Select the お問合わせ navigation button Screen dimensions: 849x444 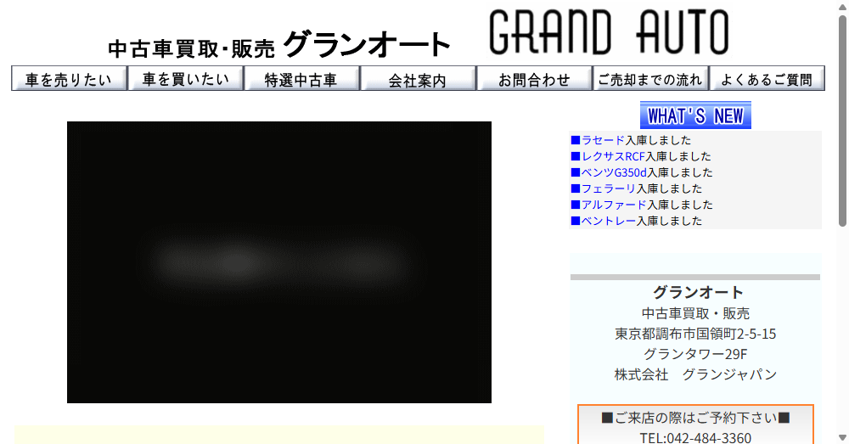pos(534,80)
